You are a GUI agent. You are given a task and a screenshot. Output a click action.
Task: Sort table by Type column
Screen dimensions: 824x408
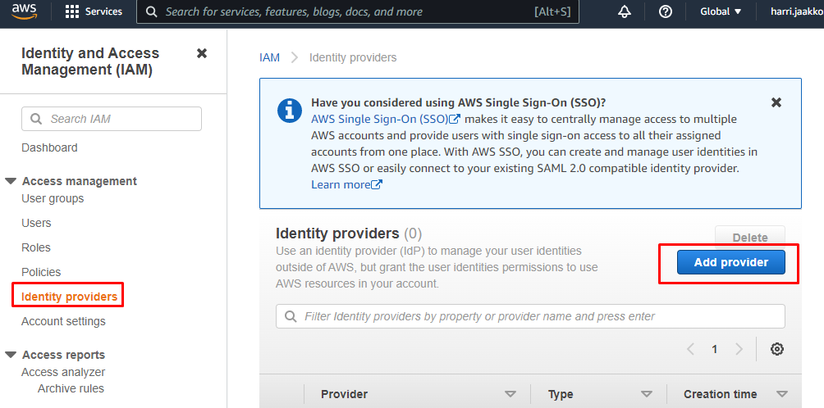coord(646,394)
